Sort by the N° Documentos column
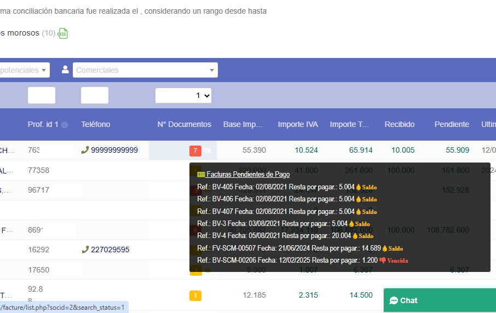Image resolution: width=496 pixels, height=313 pixels. pos(184,125)
